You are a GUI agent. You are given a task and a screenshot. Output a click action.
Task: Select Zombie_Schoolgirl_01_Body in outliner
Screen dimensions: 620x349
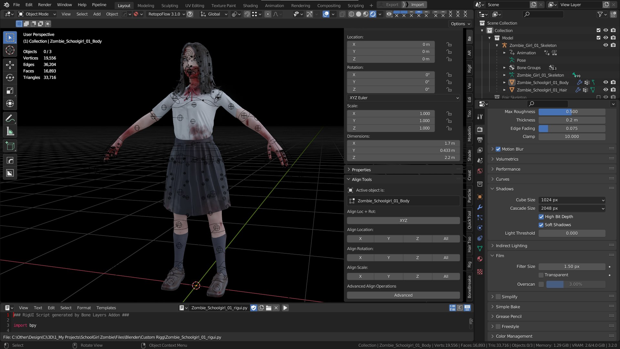tap(542, 83)
